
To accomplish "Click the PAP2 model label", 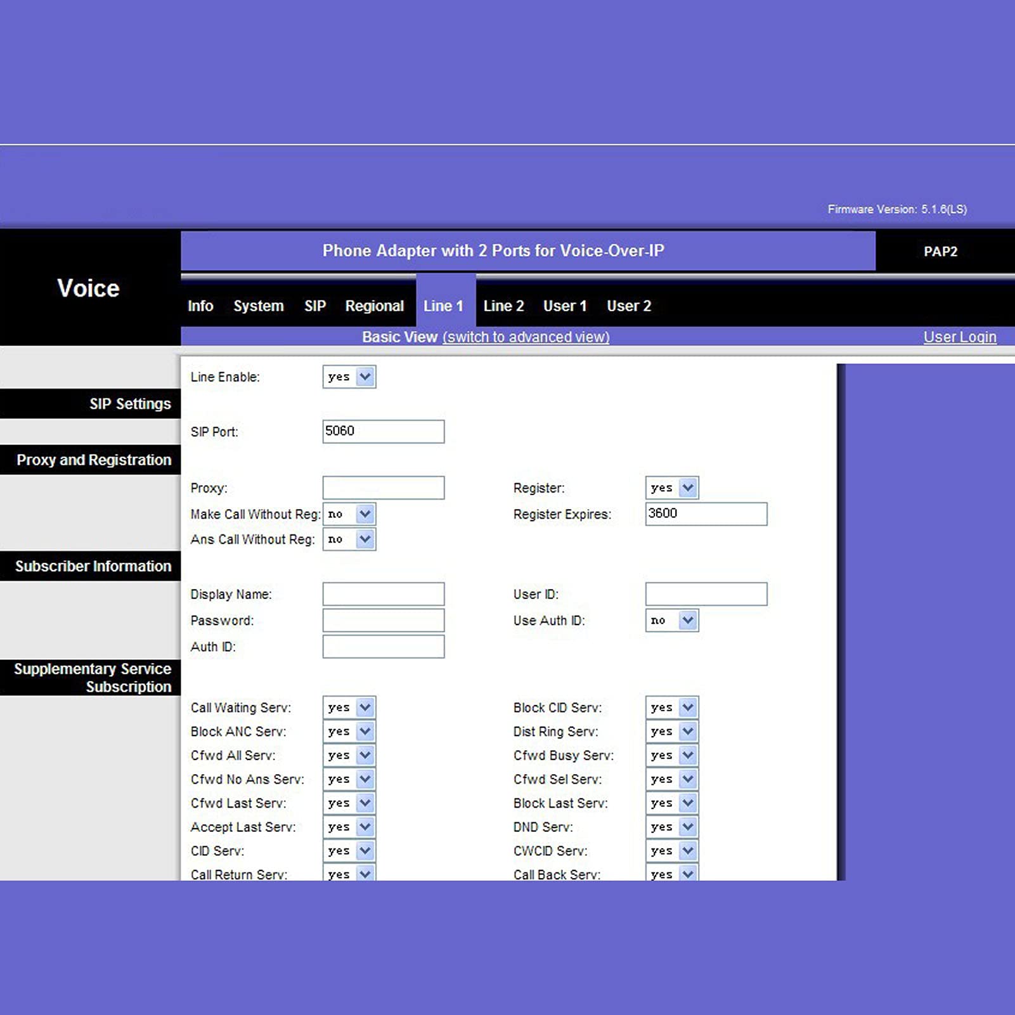I will pyautogui.click(x=940, y=251).
